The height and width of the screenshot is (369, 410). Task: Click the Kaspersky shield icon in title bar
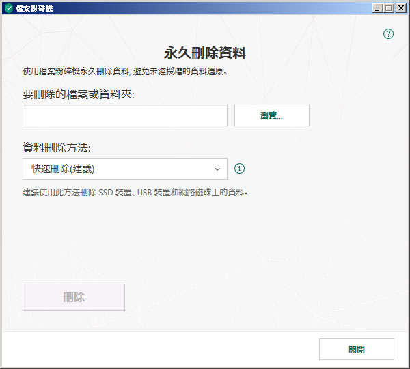[x=9, y=8]
